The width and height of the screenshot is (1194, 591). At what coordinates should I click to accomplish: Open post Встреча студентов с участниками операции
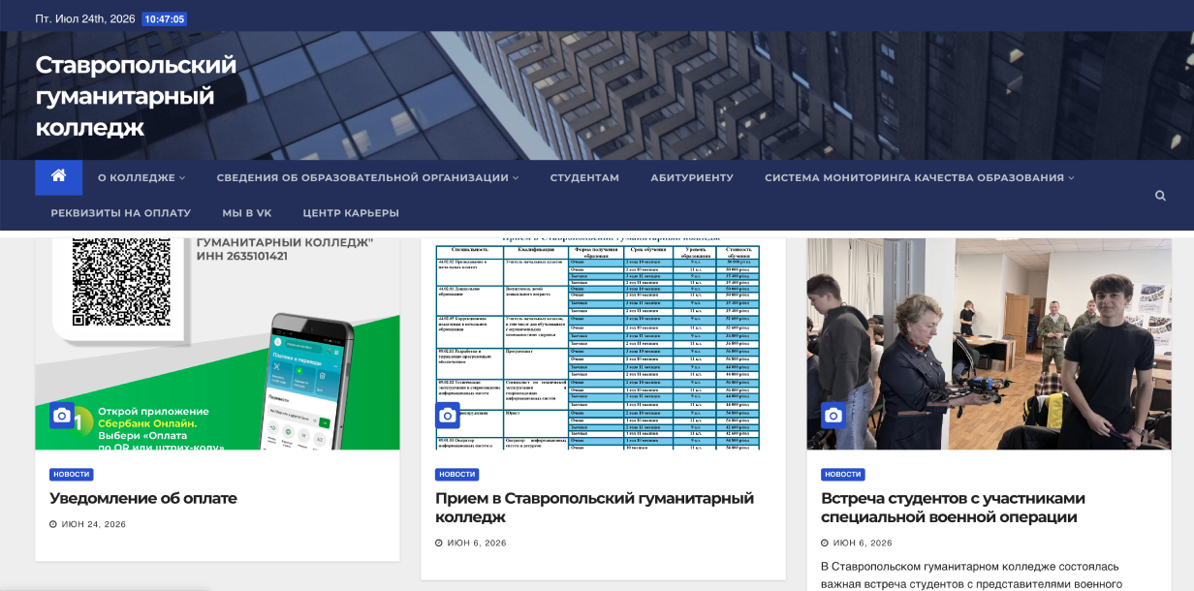953,508
